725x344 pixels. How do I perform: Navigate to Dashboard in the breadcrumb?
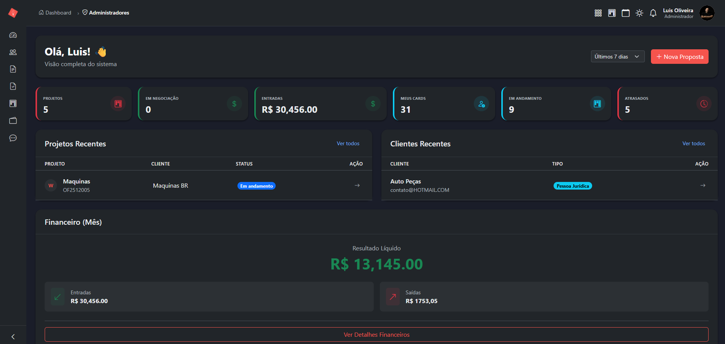(58, 13)
